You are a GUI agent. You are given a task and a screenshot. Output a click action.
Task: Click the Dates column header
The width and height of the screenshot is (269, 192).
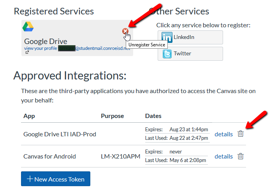point(153,116)
